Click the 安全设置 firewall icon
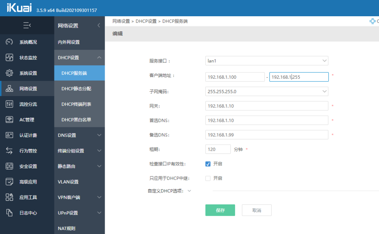 coord(10,166)
